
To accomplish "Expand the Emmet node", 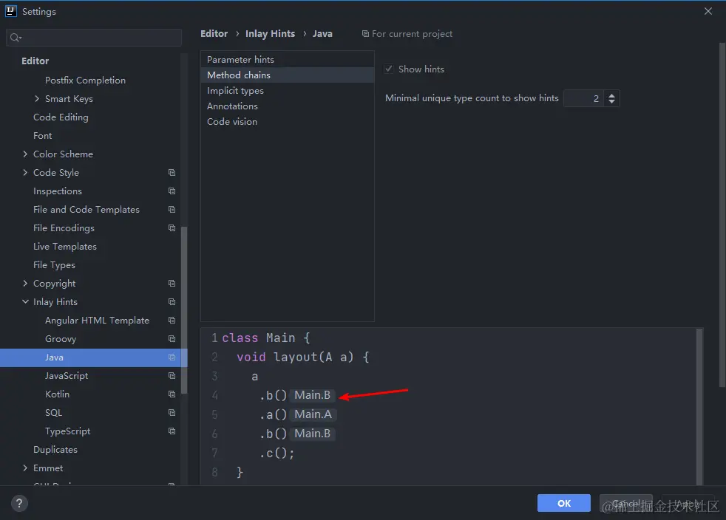I will (25, 468).
